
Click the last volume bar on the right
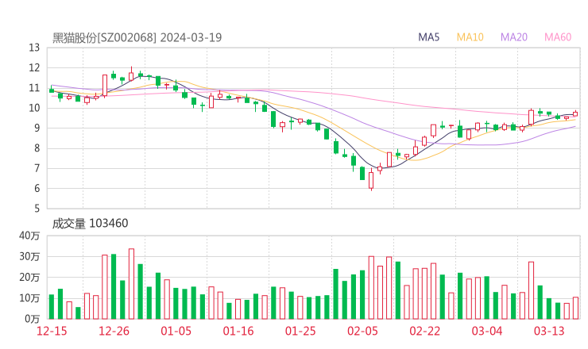(x=575, y=309)
